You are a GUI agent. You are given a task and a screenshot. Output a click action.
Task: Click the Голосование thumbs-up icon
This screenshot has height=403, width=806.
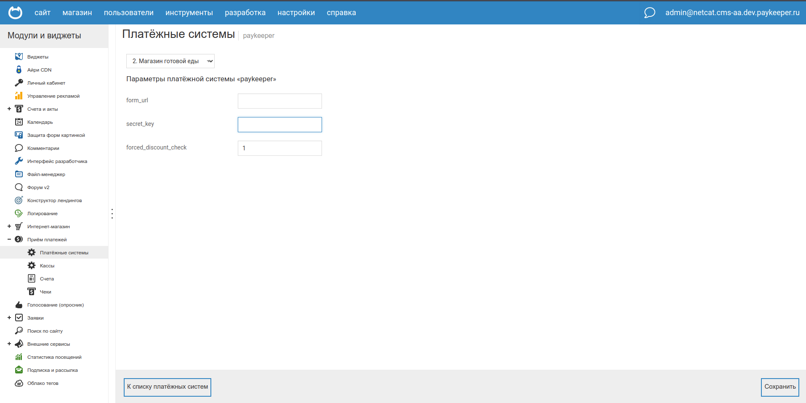click(19, 304)
